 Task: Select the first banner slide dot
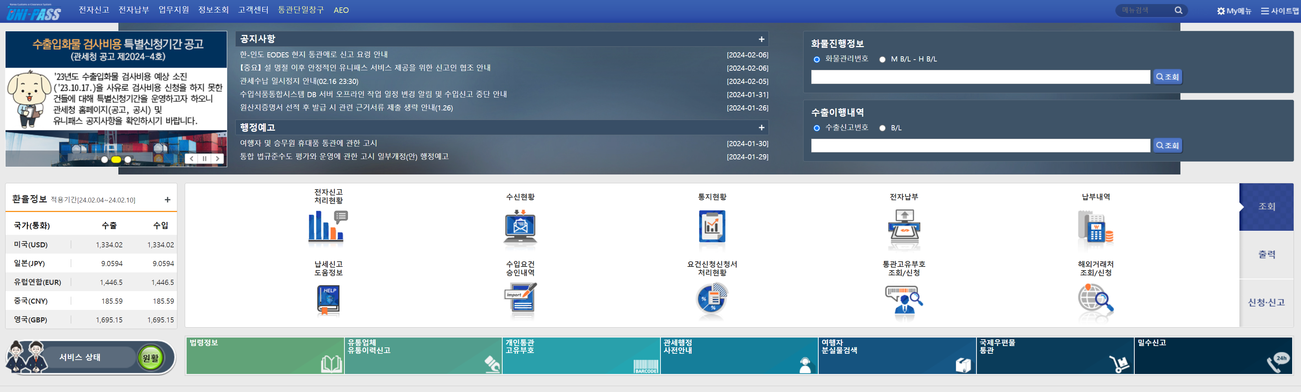104,160
